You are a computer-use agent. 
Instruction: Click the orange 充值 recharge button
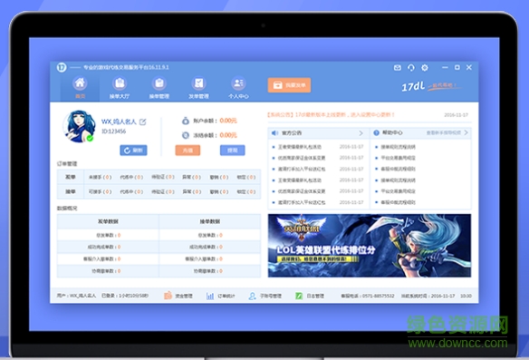(188, 151)
